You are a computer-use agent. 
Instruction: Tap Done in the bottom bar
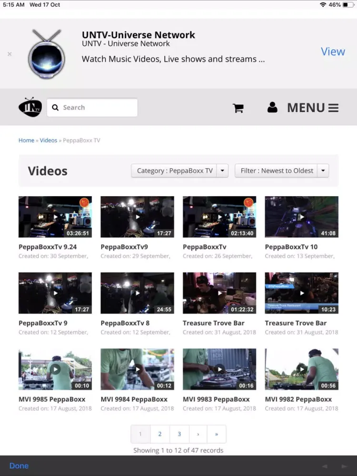pos(19,466)
